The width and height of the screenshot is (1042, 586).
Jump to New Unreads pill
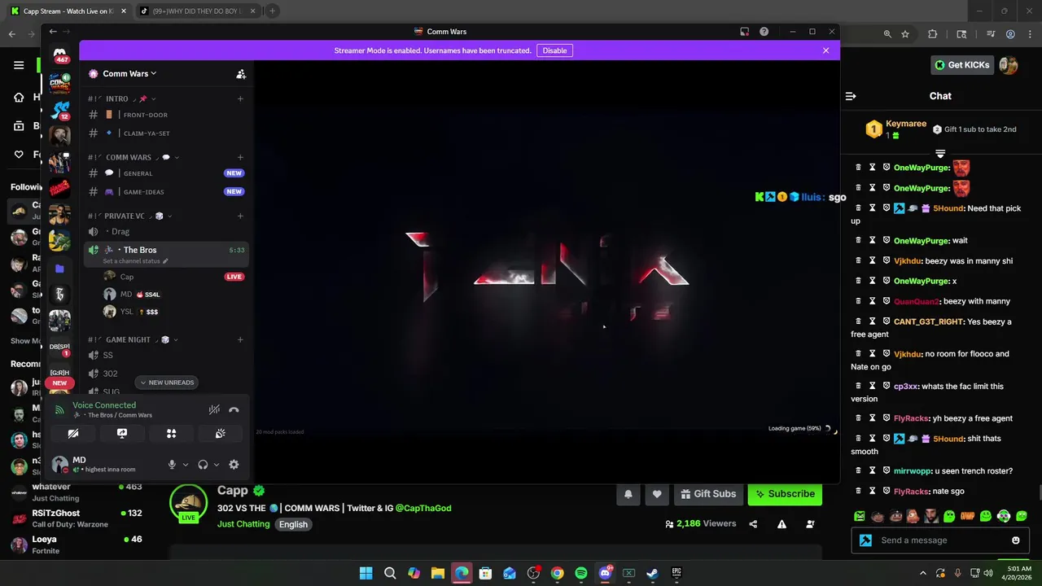coord(167,383)
